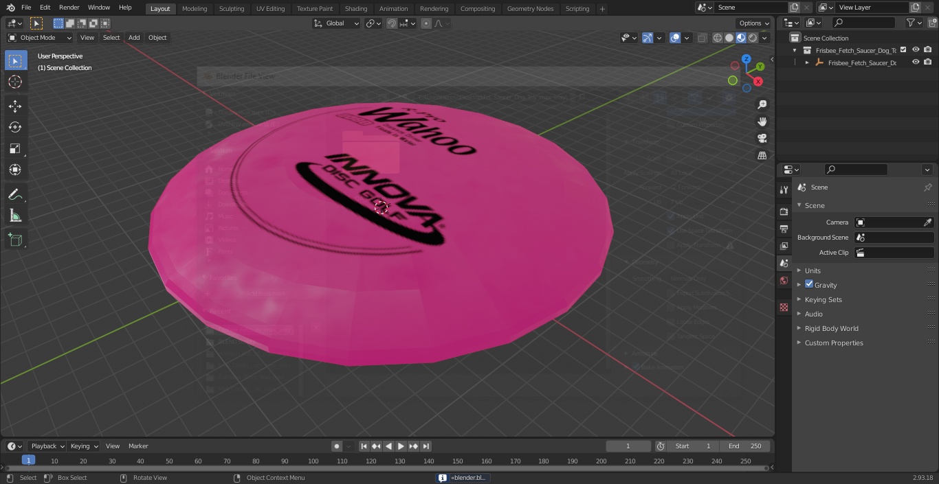This screenshot has width=939, height=484.
Task: Open the Texture properties tab
Action: (784, 307)
